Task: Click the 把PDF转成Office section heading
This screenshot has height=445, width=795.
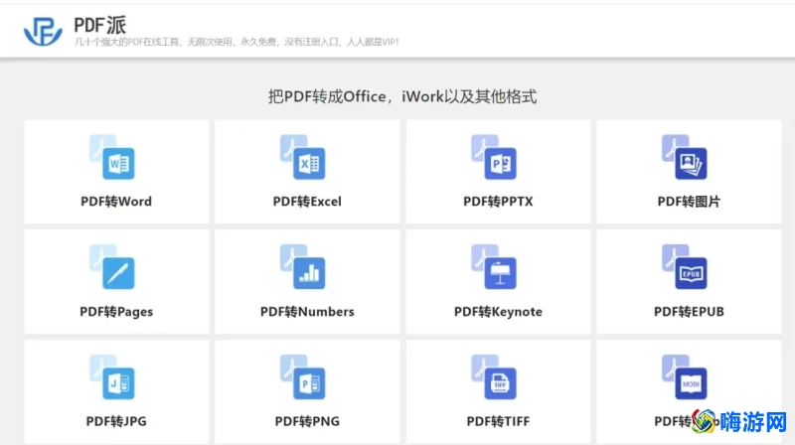Action: pyautogui.click(x=402, y=96)
